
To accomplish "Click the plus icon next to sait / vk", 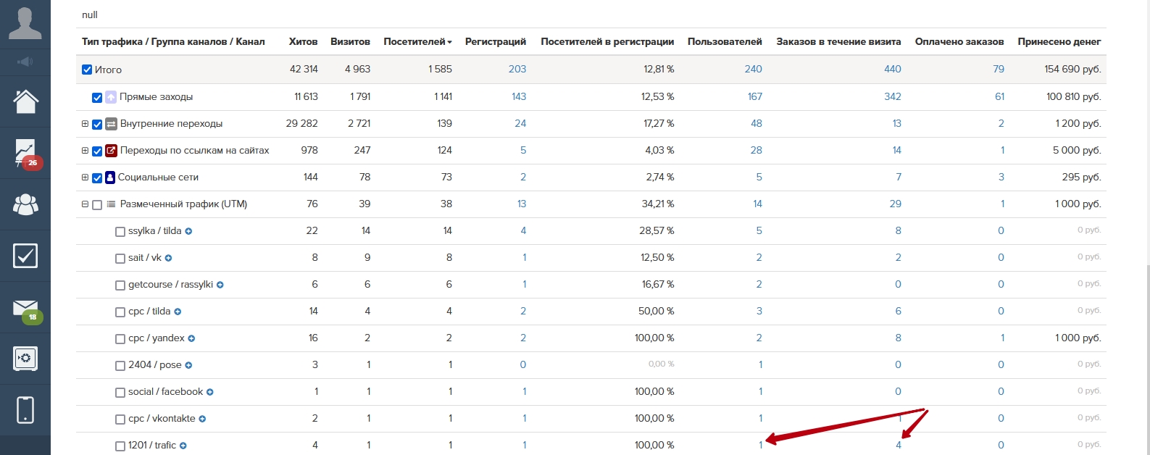I will click(168, 258).
